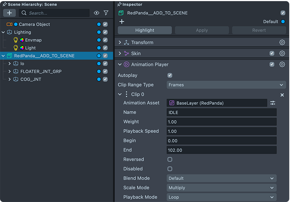
Task: Click the add object plus button in Scene Hierarchy
Action: tap(9, 13)
